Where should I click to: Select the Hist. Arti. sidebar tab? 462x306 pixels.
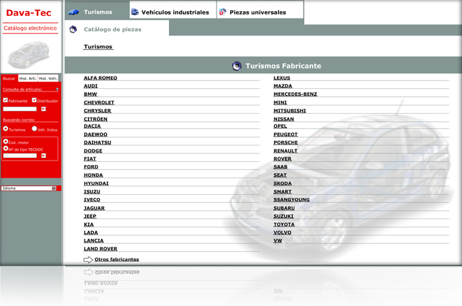point(28,78)
